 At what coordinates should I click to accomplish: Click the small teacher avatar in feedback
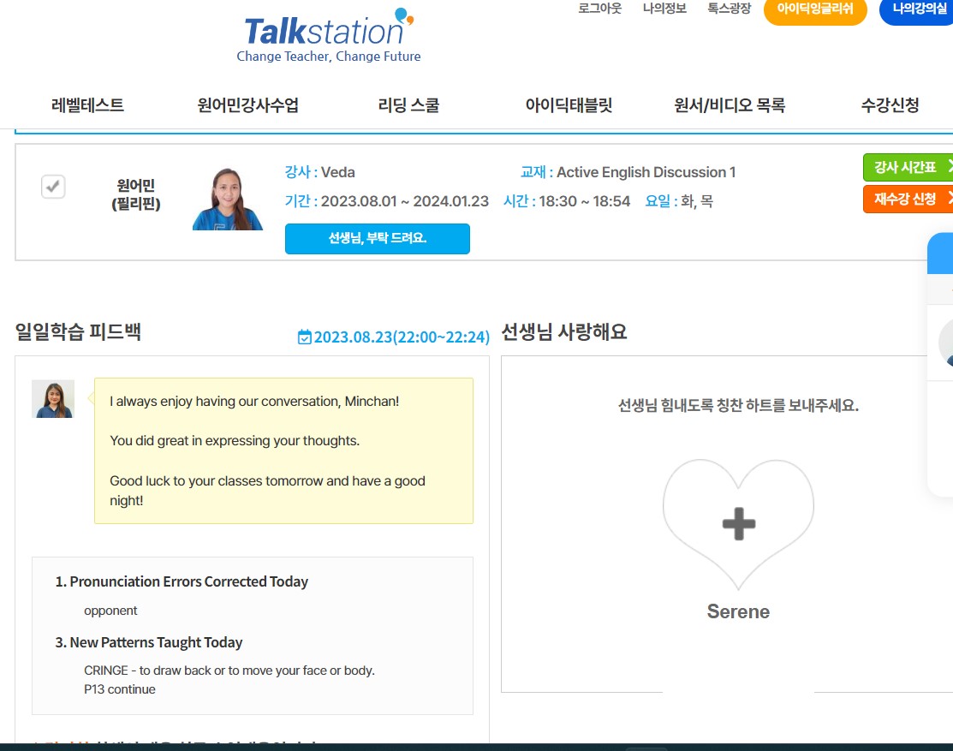53,399
